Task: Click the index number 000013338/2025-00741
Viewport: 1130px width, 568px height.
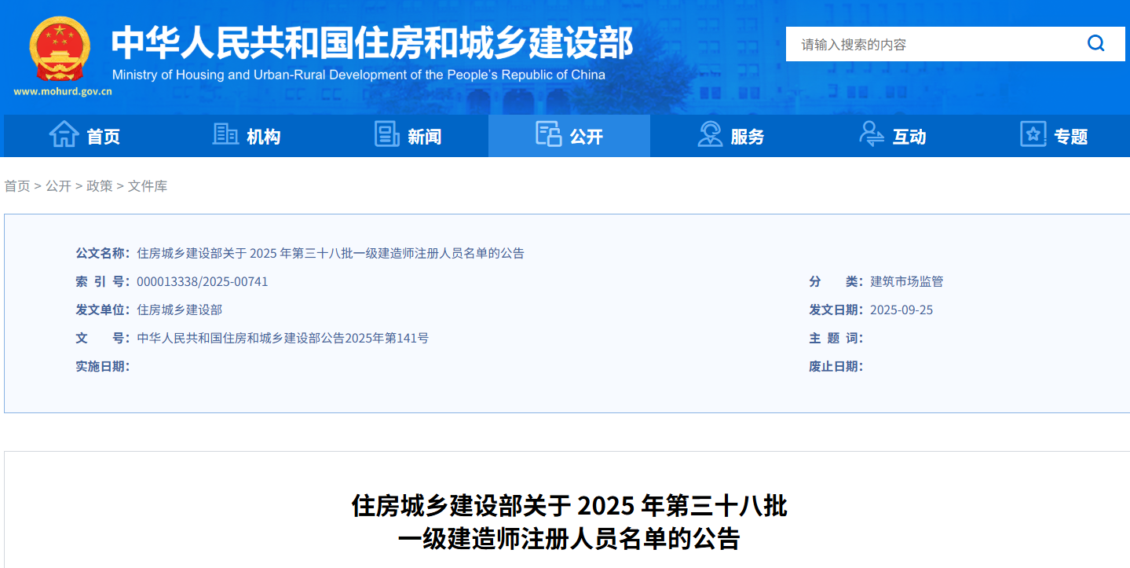Action: pyautogui.click(x=203, y=281)
